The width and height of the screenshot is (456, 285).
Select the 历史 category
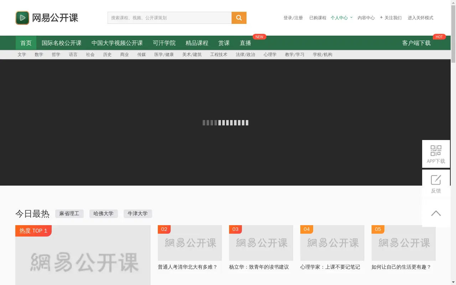coord(107,55)
